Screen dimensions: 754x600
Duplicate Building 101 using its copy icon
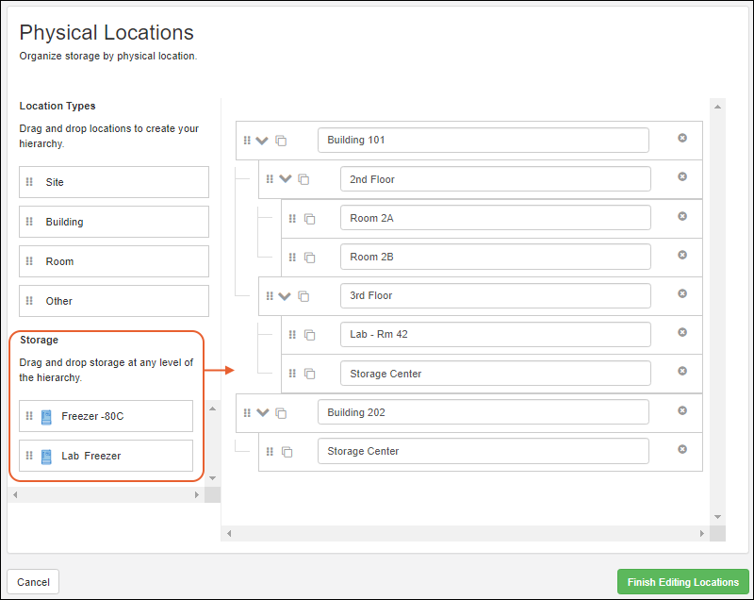[281, 139]
